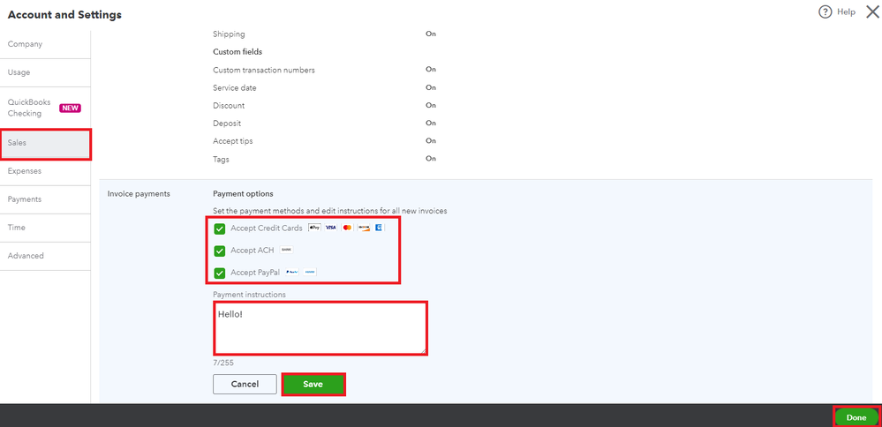This screenshot has width=882, height=427.
Task: Click the American Express card icon
Action: (379, 228)
